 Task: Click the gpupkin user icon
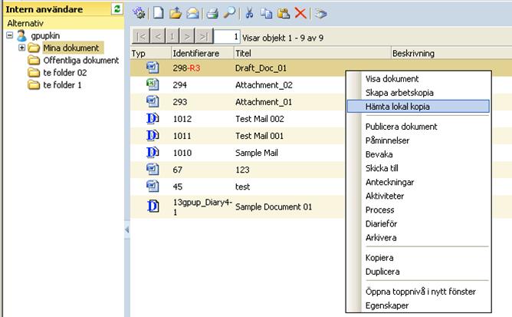pyautogui.click(x=21, y=35)
